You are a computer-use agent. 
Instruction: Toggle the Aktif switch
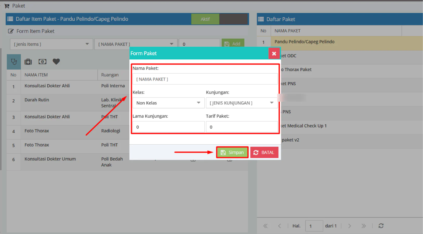click(219, 19)
